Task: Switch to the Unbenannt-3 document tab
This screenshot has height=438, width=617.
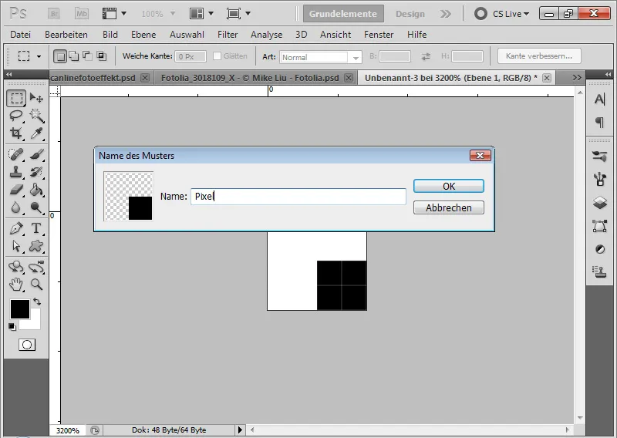Action: click(x=451, y=78)
